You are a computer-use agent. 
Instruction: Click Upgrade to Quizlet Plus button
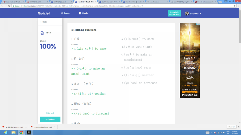coord(174,13)
